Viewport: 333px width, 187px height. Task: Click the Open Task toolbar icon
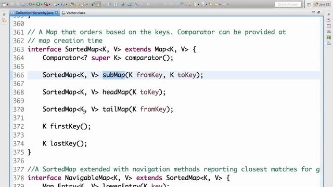[x=78, y=4]
